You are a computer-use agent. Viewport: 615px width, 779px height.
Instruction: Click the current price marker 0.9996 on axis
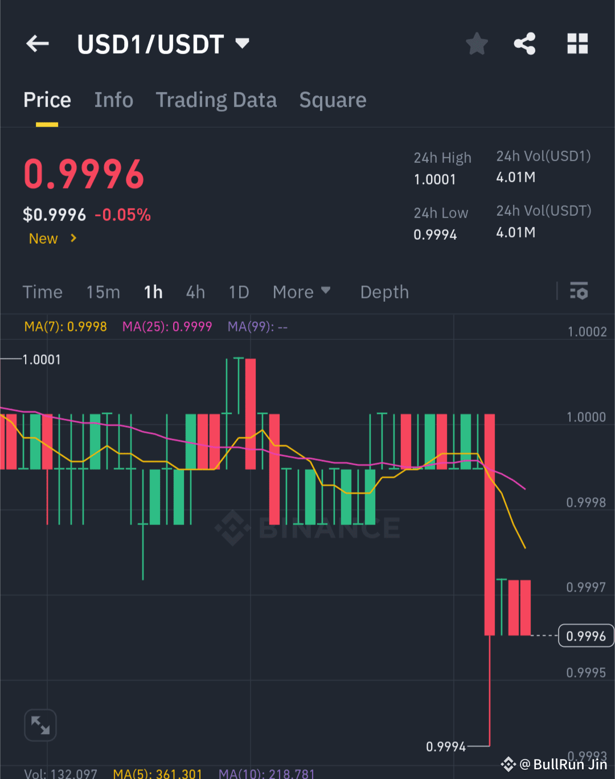586,636
